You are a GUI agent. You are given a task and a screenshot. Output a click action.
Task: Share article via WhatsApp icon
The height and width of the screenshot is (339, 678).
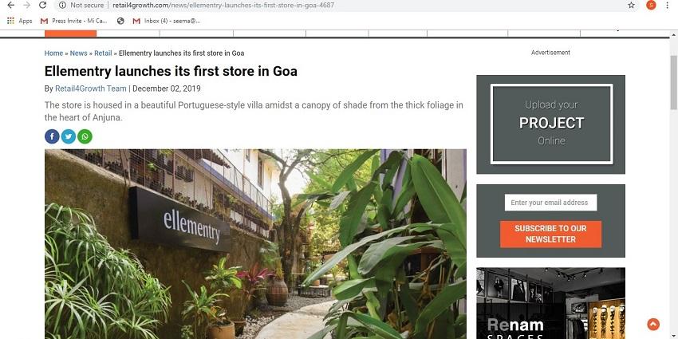[x=85, y=136]
